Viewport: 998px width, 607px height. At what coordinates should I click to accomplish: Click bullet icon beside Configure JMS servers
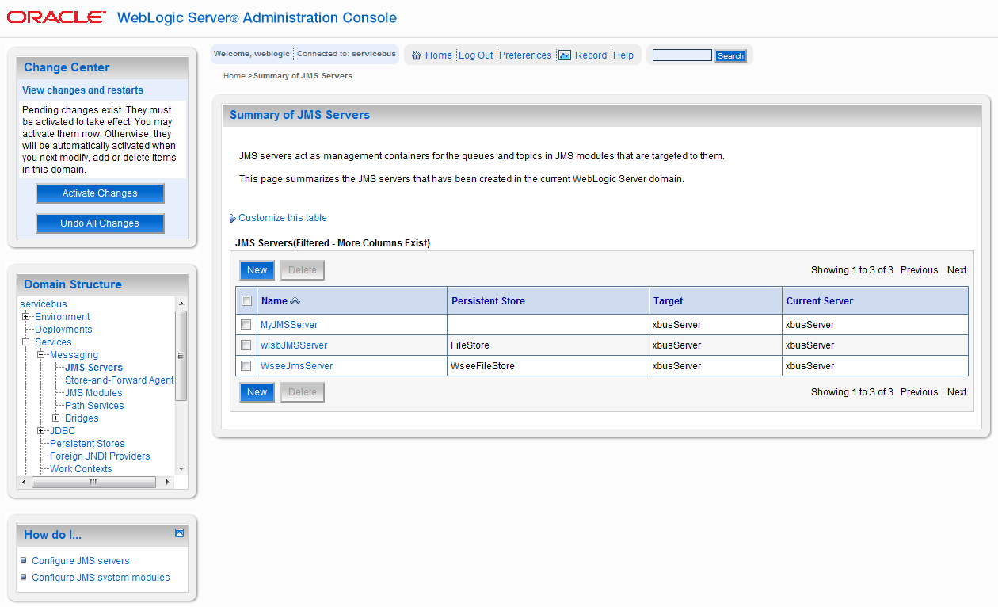coord(24,560)
